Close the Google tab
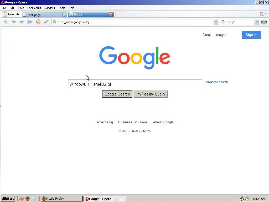The width and height of the screenshot is (269, 202). coord(111,14)
